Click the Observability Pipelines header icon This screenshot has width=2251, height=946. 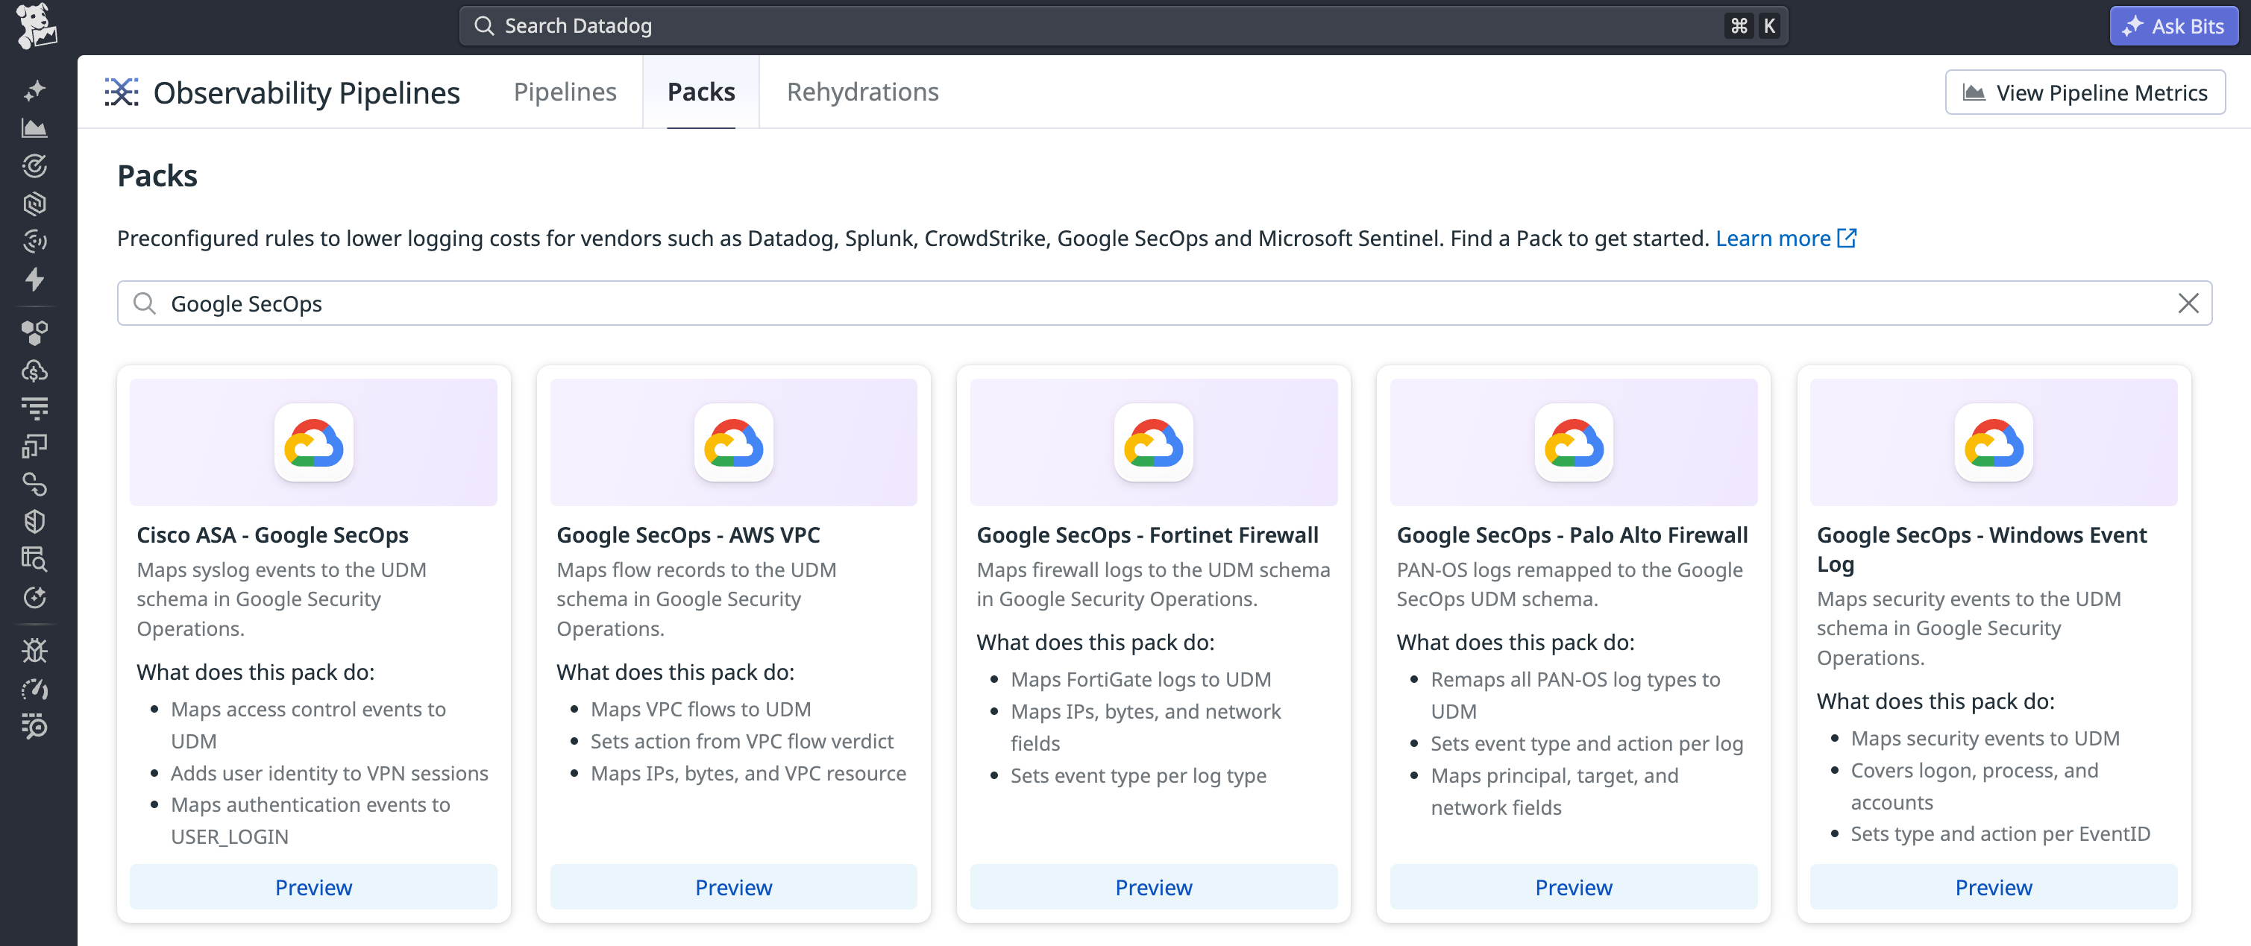(122, 92)
